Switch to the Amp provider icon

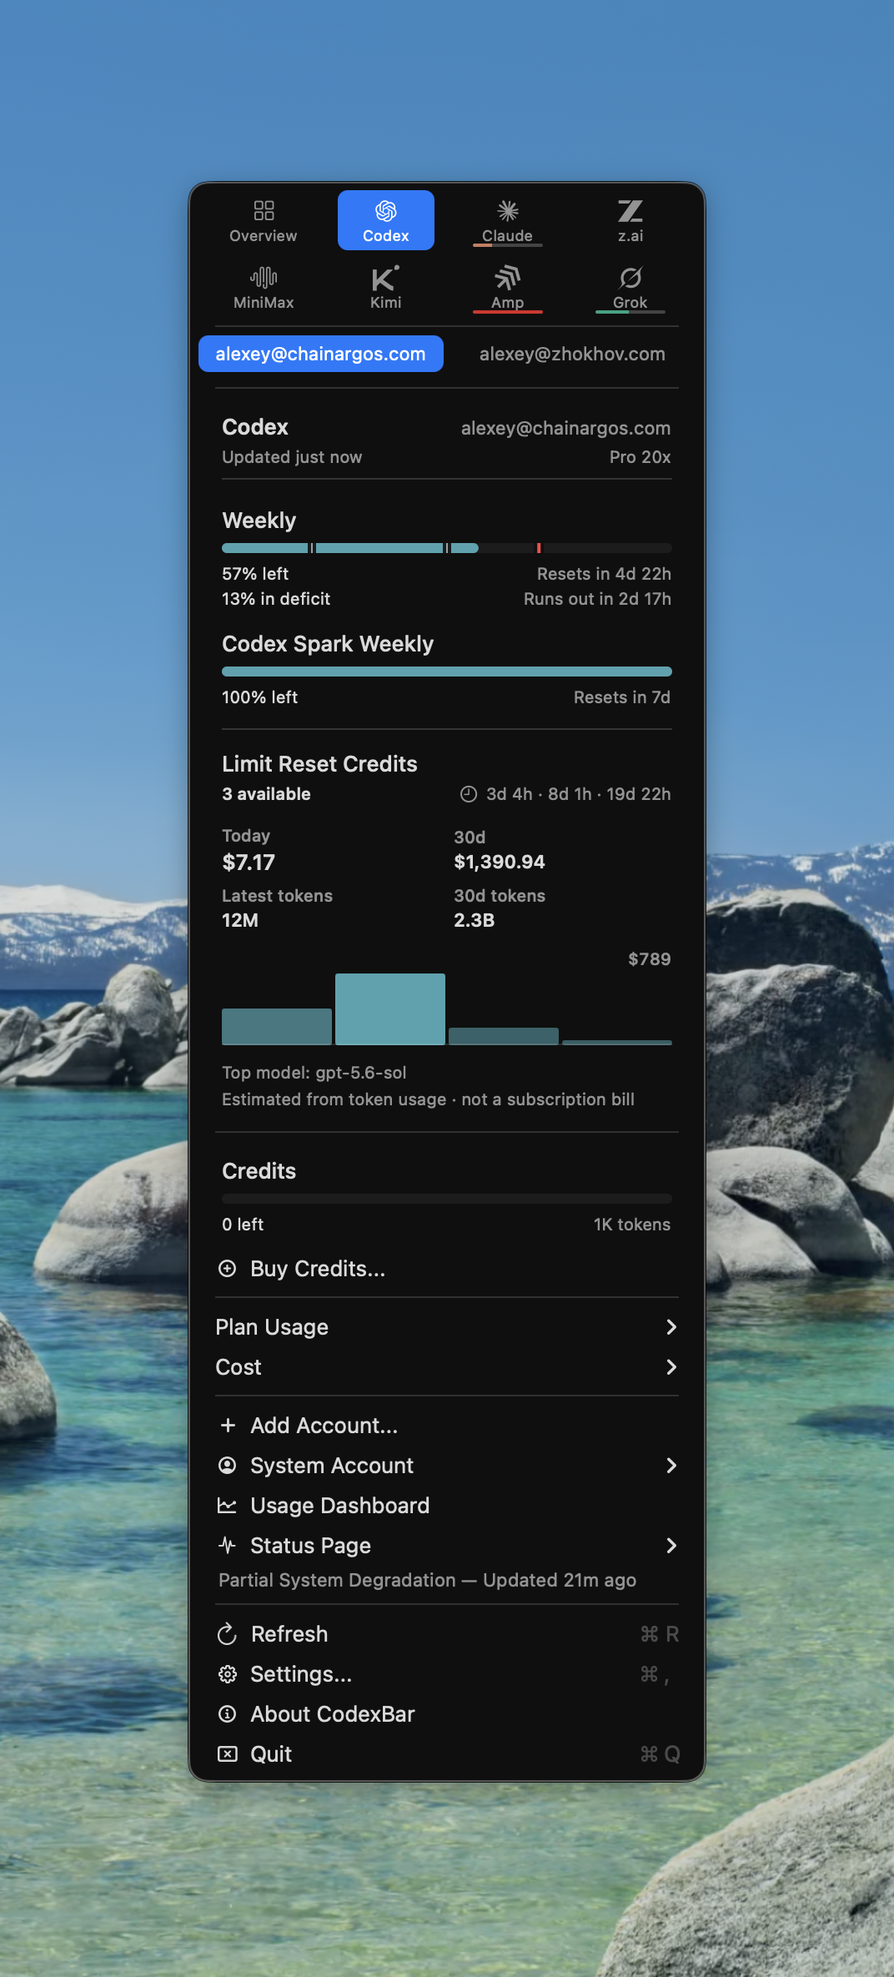508,277
